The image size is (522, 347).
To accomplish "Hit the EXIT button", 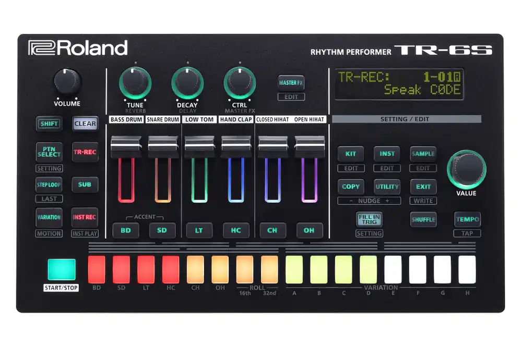I will coord(423,187).
